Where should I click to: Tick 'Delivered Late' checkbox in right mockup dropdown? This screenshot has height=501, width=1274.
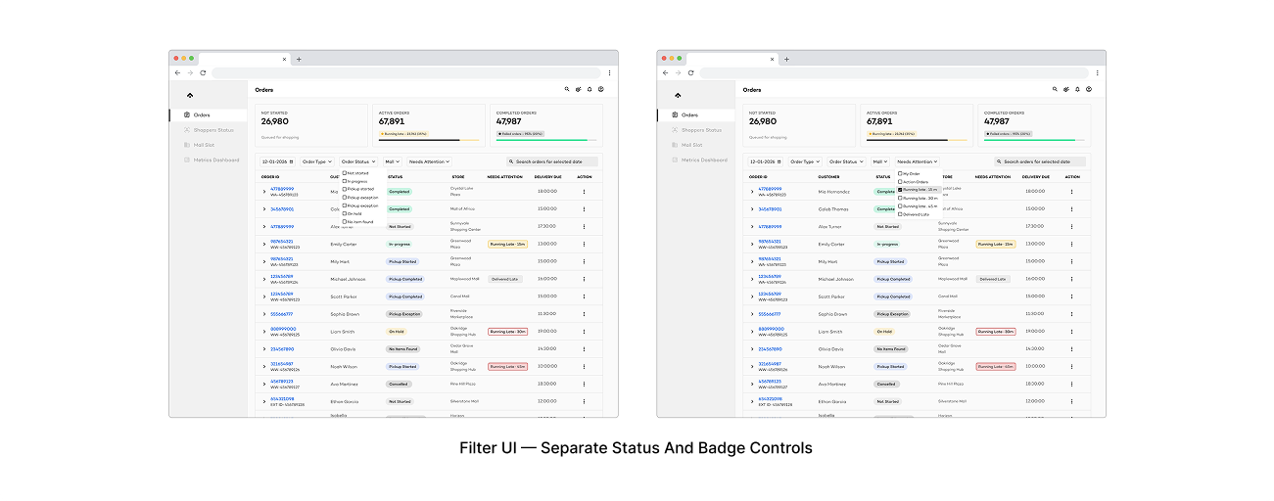click(x=900, y=214)
